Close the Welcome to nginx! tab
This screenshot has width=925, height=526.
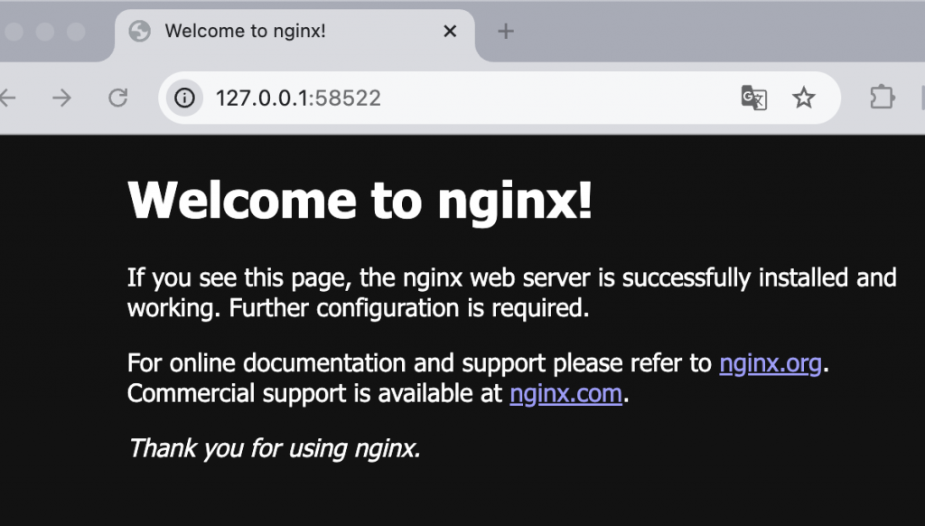pyautogui.click(x=450, y=31)
